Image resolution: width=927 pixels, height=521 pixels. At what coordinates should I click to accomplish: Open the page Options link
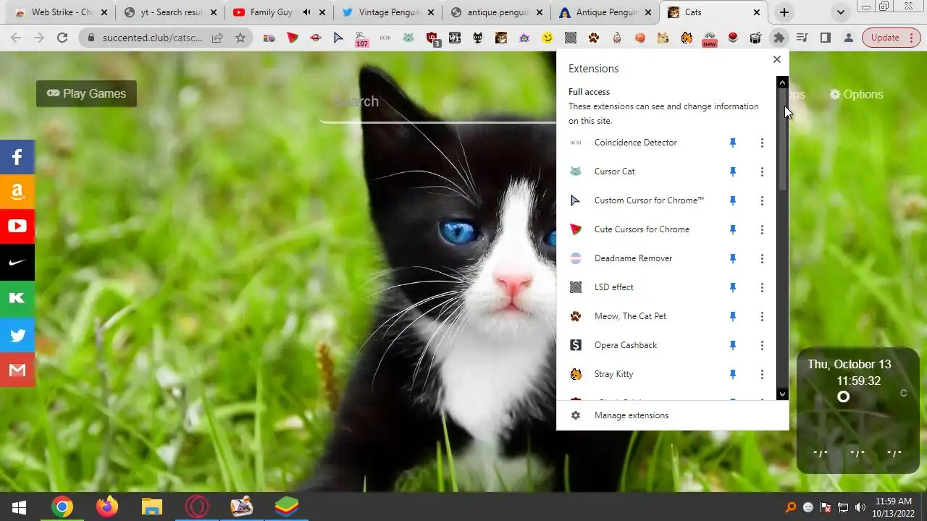click(856, 94)
